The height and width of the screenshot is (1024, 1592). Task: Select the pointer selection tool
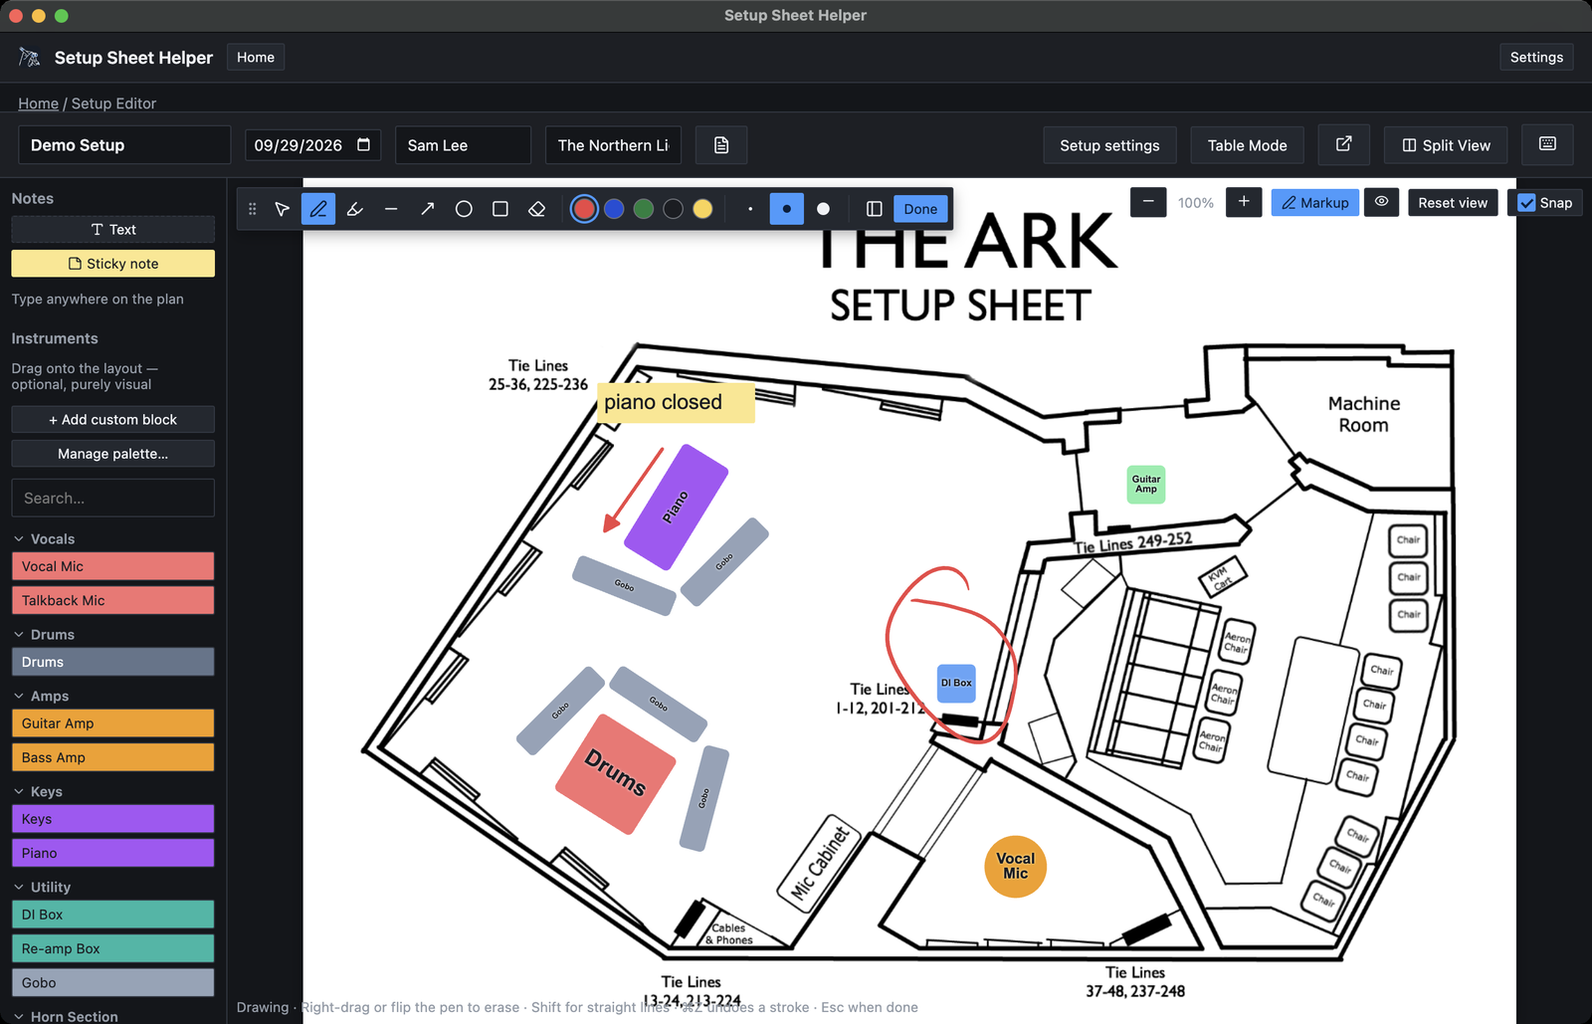click(282, 209)
